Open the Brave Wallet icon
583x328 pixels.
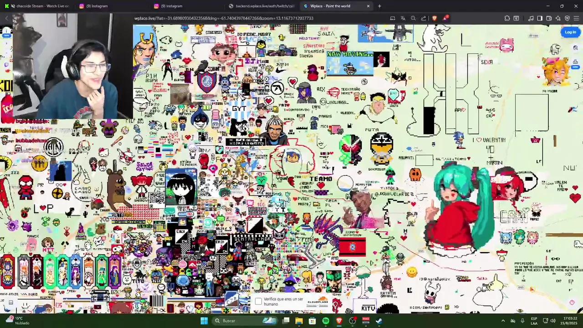549,18
